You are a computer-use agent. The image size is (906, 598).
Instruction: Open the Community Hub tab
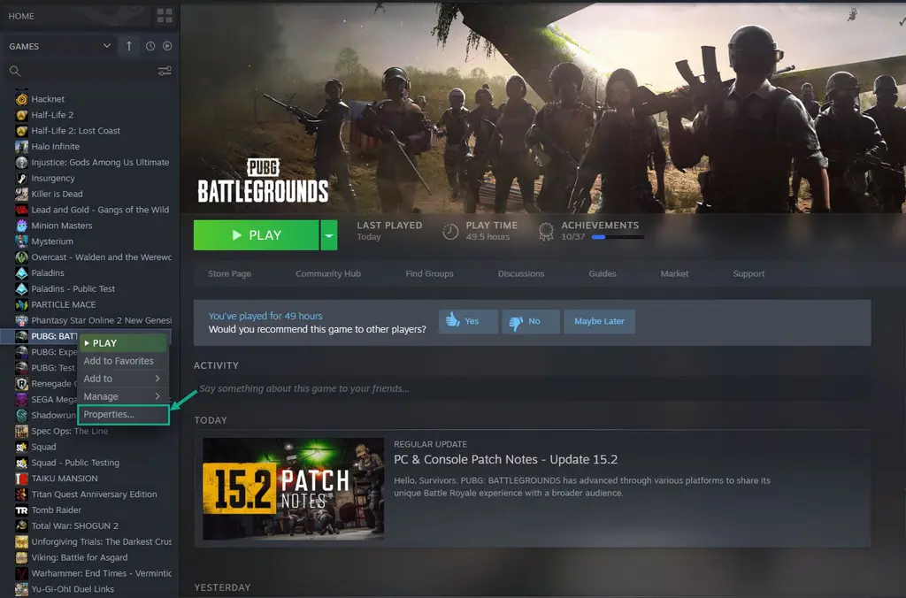point(328,273)
